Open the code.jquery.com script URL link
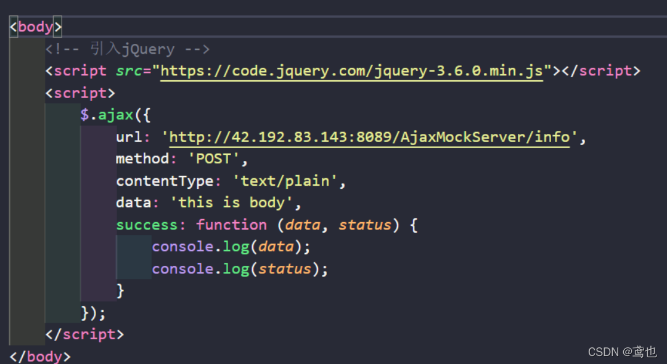667x364 pixels. [x=352, y=71]
